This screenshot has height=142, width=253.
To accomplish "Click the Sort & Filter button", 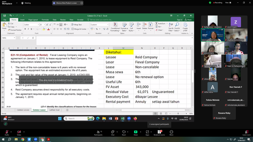I will pos(171,27).
